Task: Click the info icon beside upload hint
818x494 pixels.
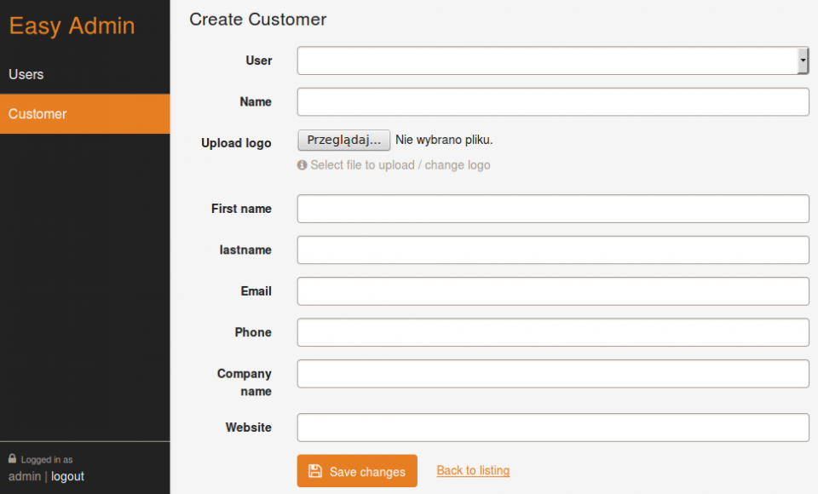Action: 302,165
